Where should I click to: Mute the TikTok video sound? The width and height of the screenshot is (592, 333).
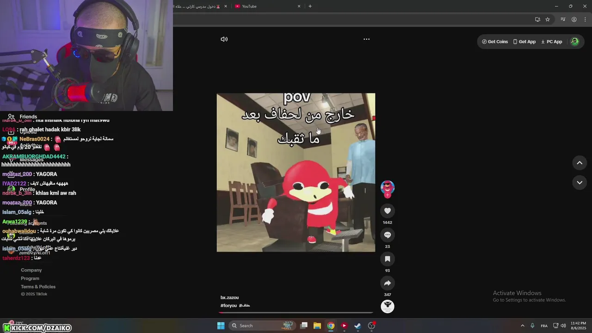224,39
